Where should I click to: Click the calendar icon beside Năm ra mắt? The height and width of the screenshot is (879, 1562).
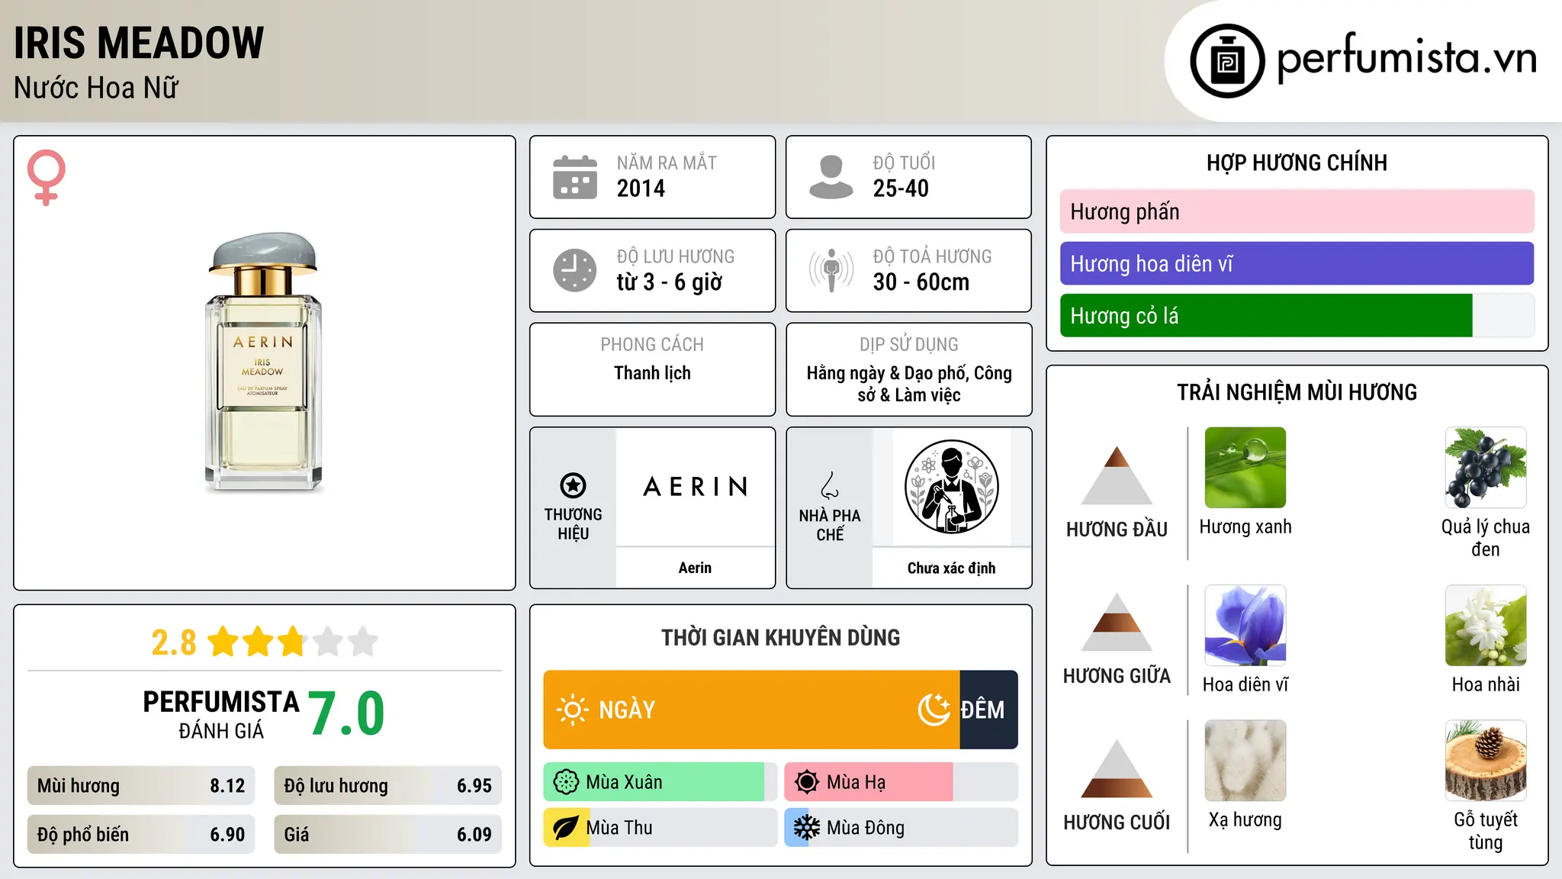575,177
